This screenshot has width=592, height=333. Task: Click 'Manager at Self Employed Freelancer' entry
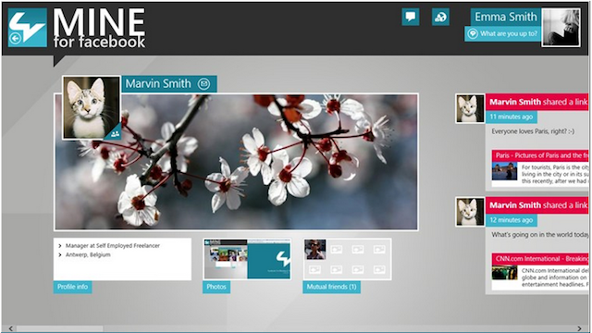pos(113,246)
